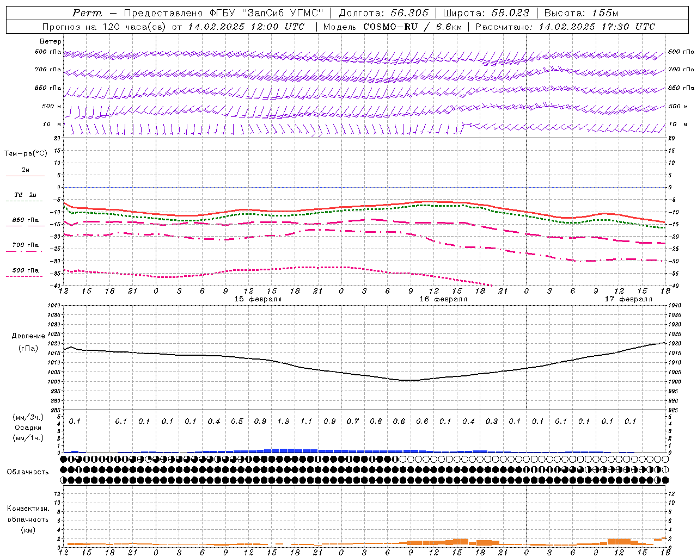Click the 1.1 precipitation value
The image size is (697, 557).
[307, 422]
